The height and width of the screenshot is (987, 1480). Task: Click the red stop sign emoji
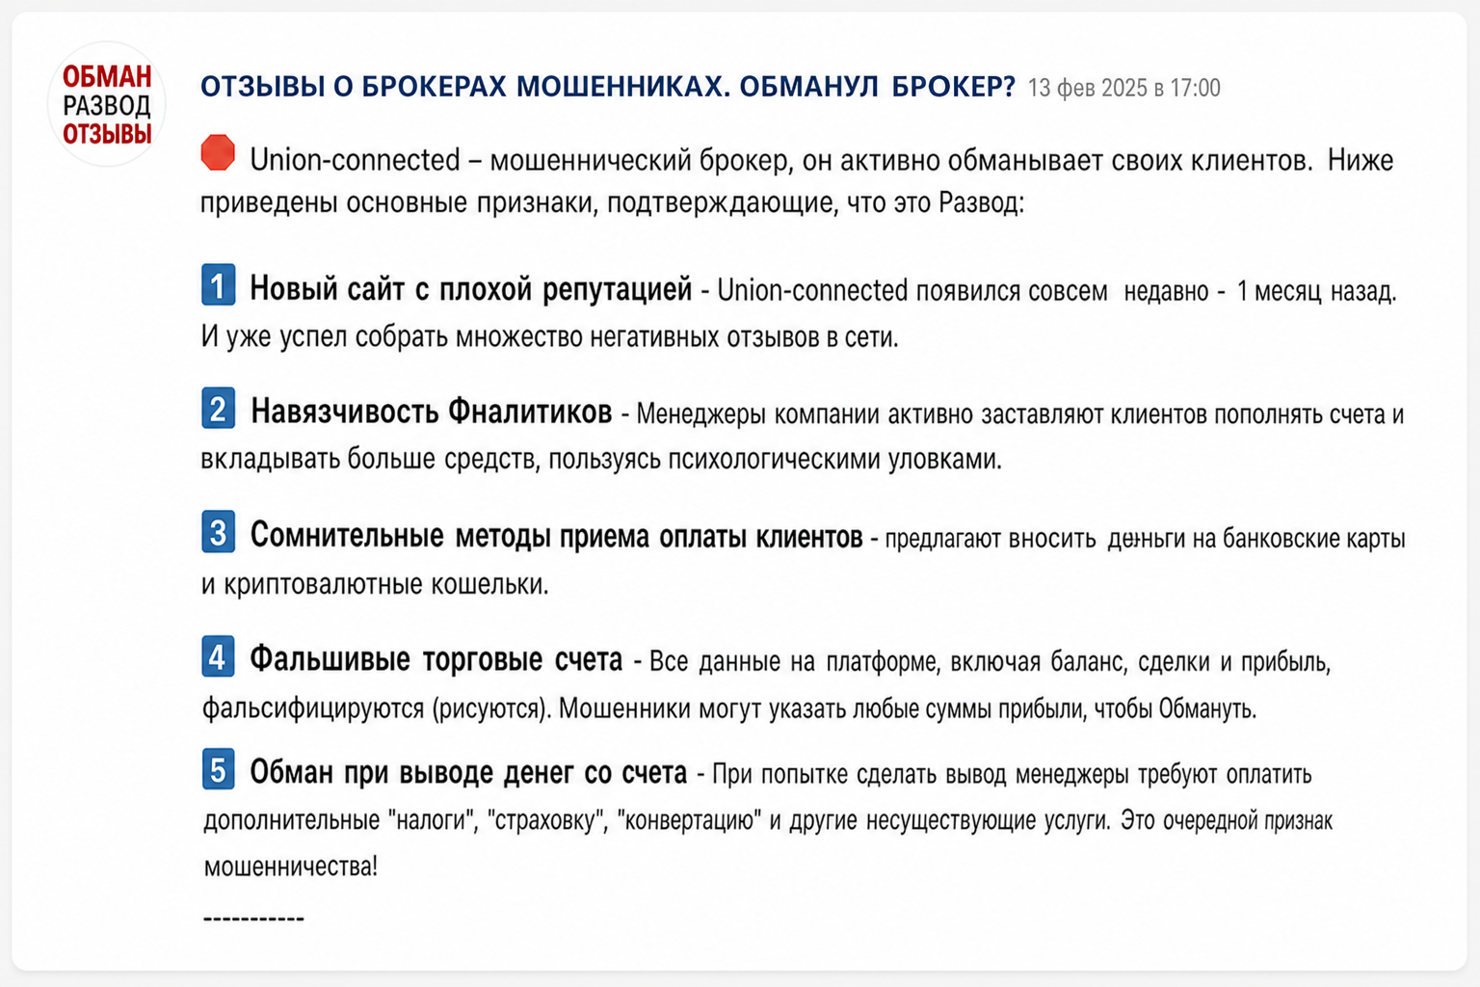point(218,153)
